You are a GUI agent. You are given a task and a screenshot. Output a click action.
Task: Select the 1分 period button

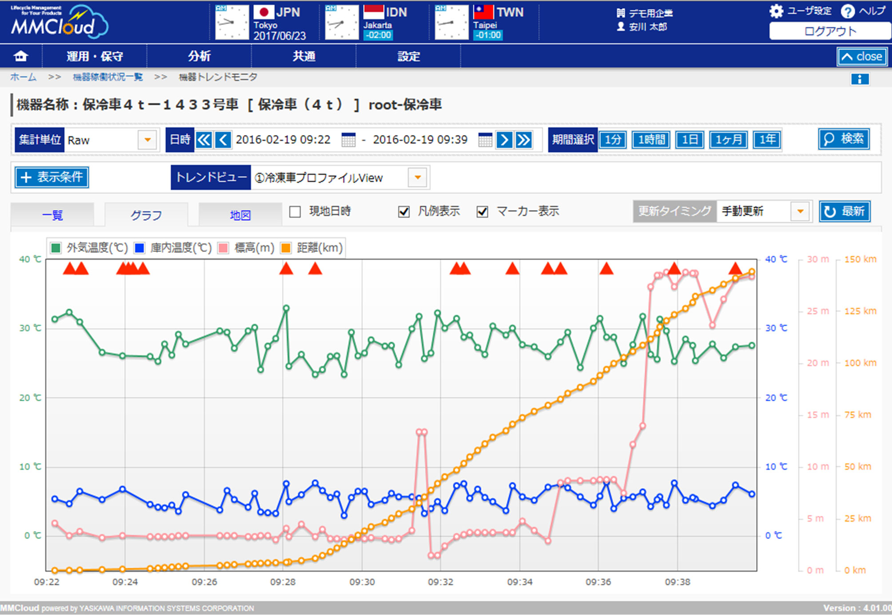coord(613,140)
